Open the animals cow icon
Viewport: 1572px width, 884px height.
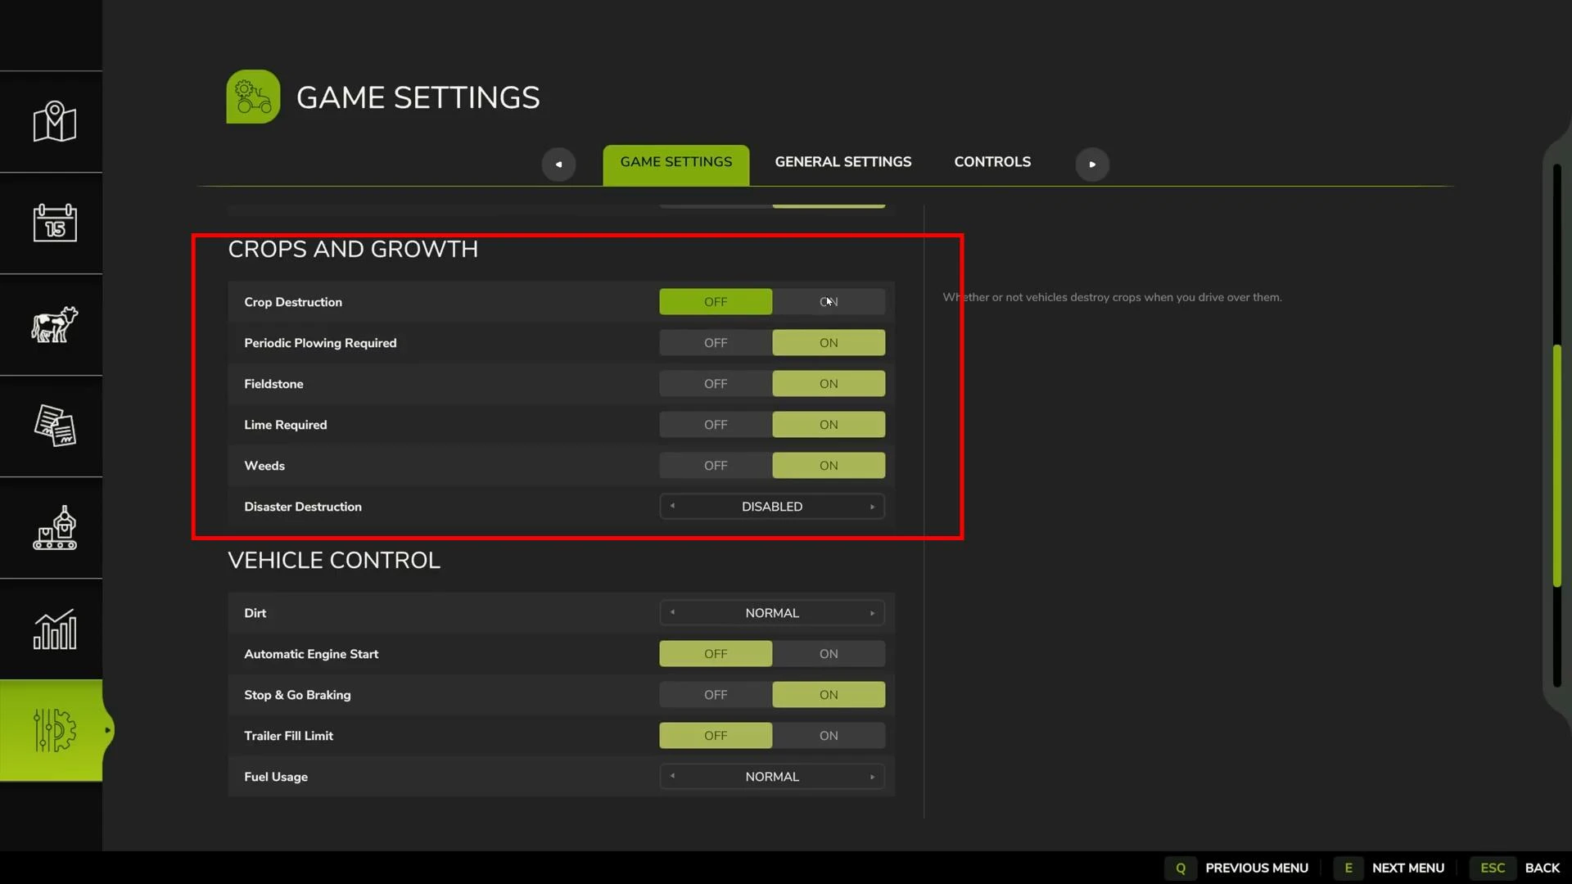pyautogui.click(x=55, y=324)
